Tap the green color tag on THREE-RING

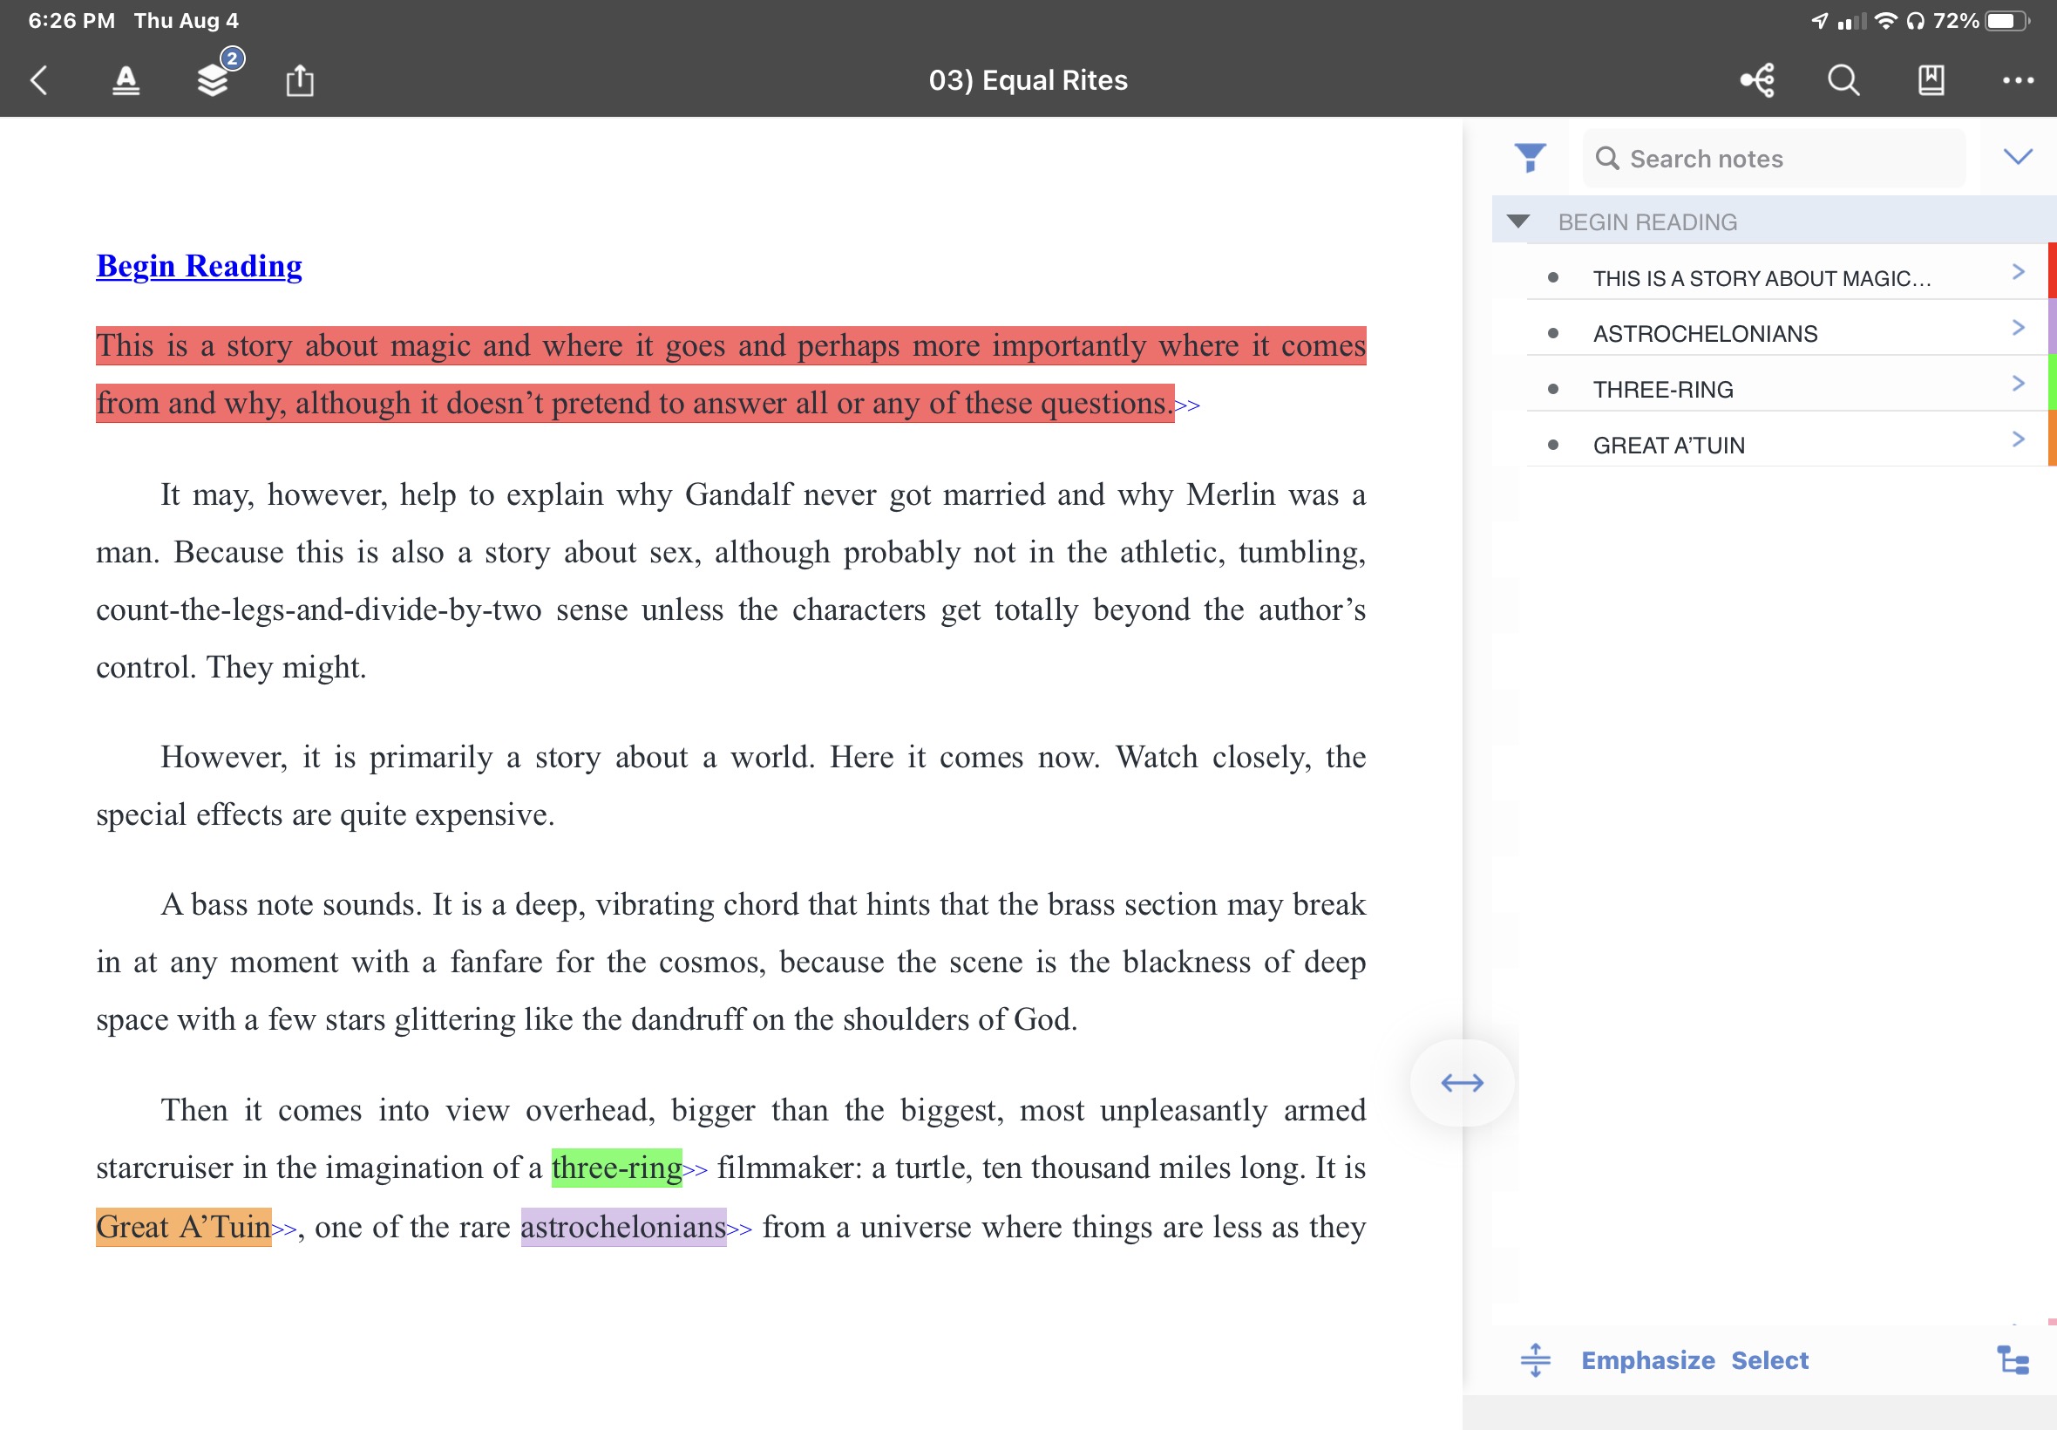tap(2052, 383)
